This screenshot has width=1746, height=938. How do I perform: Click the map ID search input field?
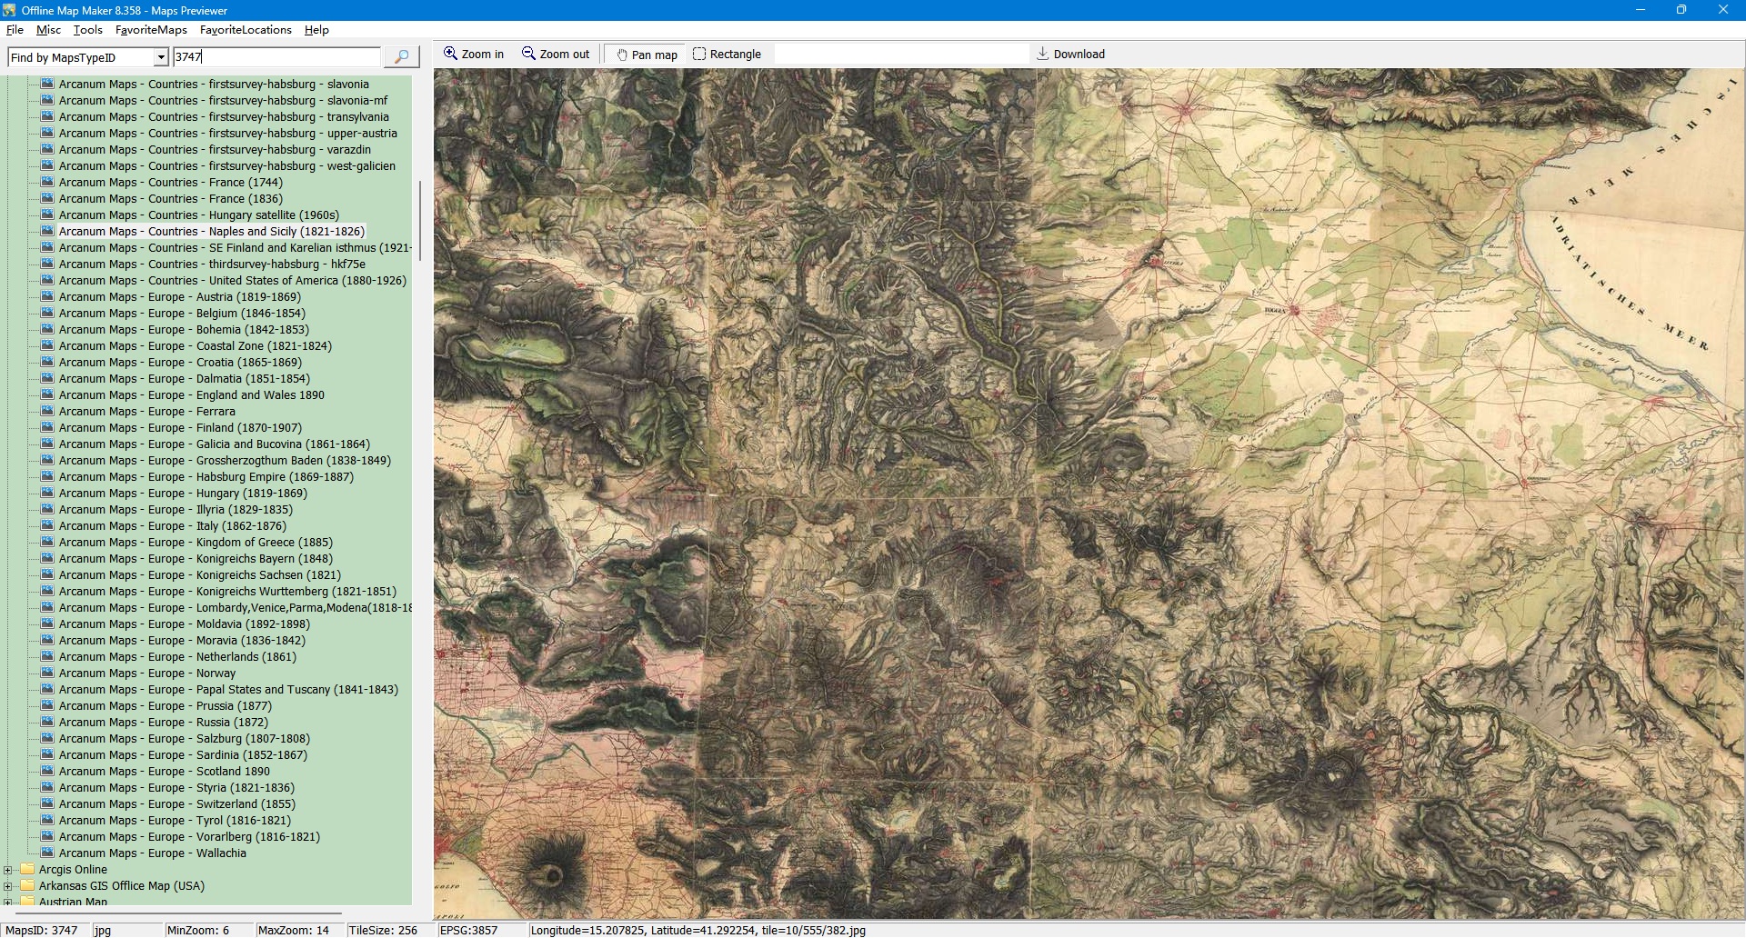point(276,57)
